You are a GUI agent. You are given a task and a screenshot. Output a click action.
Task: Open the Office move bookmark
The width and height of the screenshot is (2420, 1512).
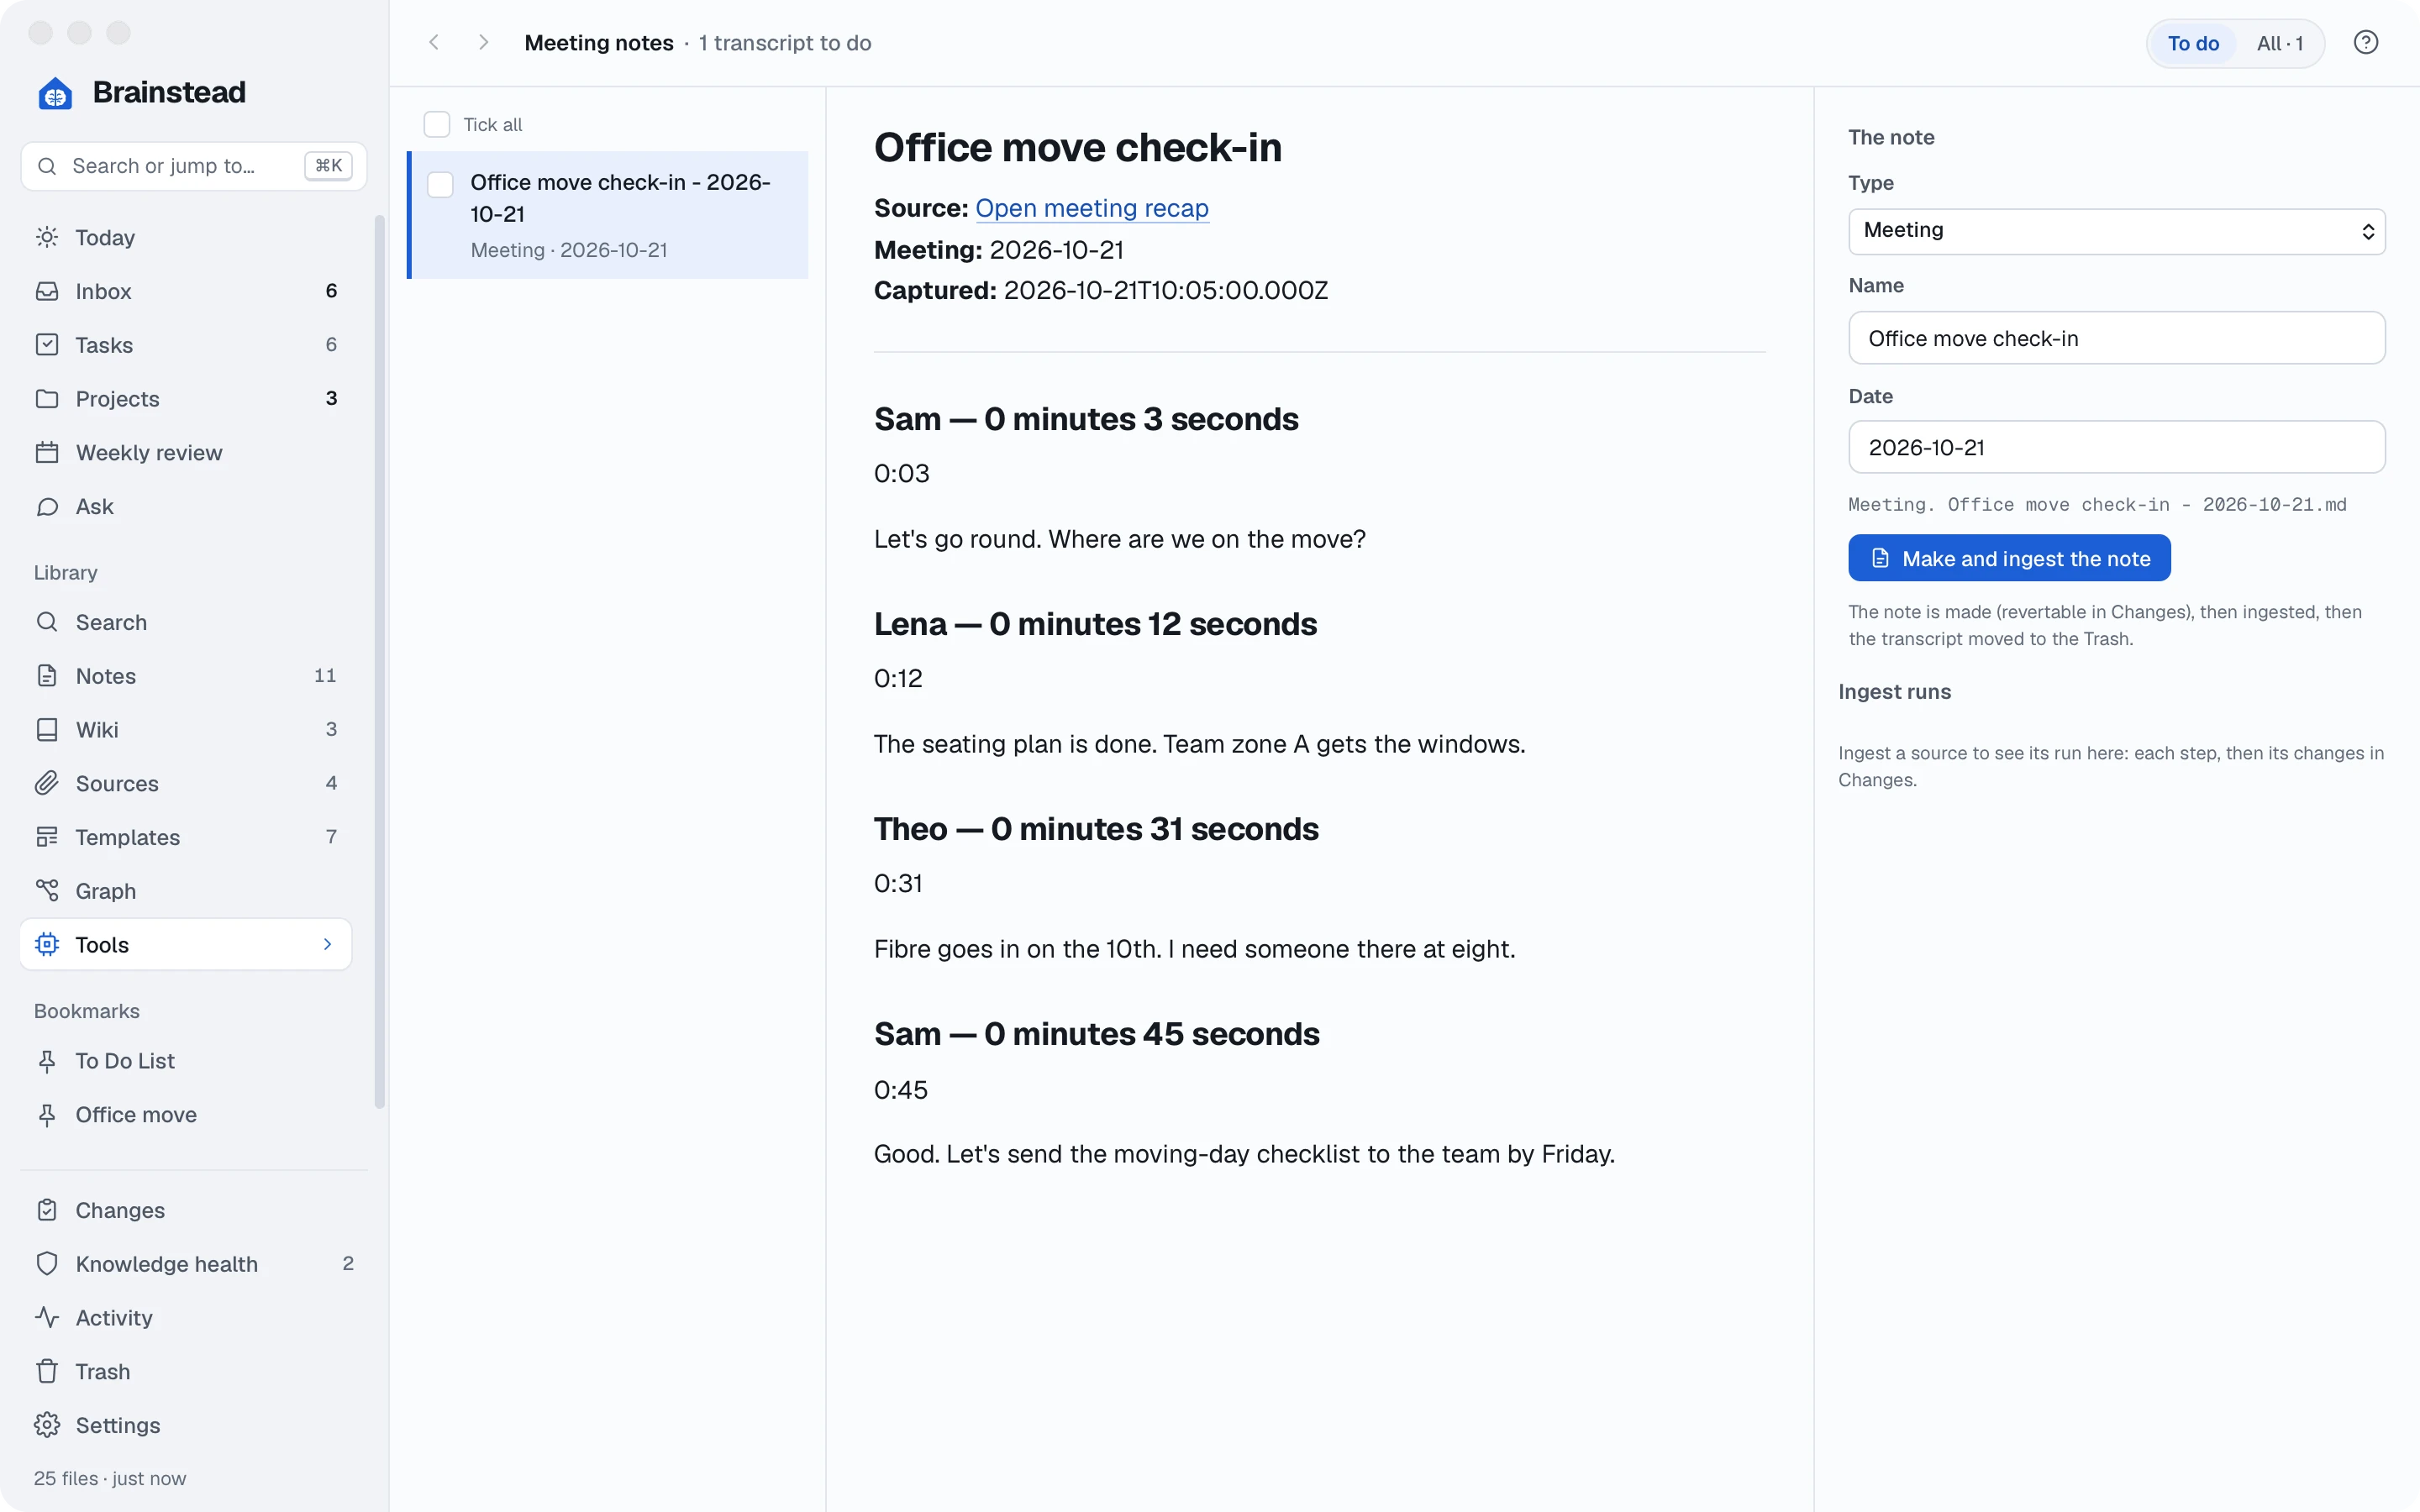click(x=186, y=1115)
